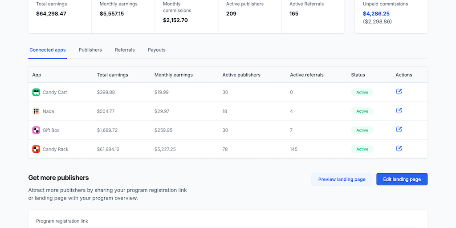This screenshot has width=456, height=228.
Task: Click the Candy Cart app icon
Action: pos(36,92)
